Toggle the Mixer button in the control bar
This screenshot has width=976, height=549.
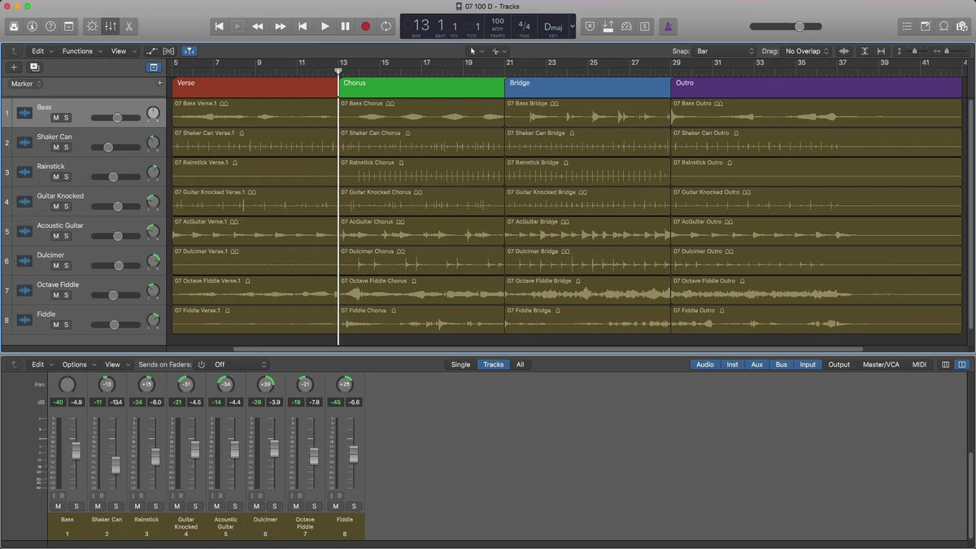[x=111, y=26]
